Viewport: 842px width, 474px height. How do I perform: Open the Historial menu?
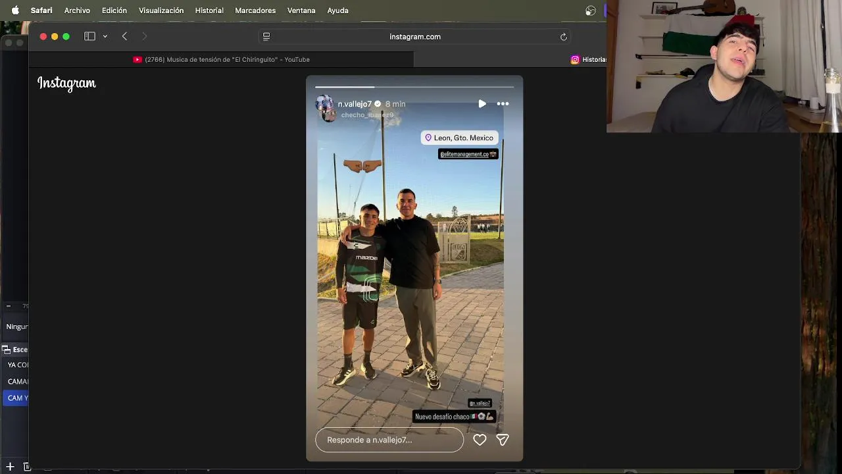(x=209, y=11)
